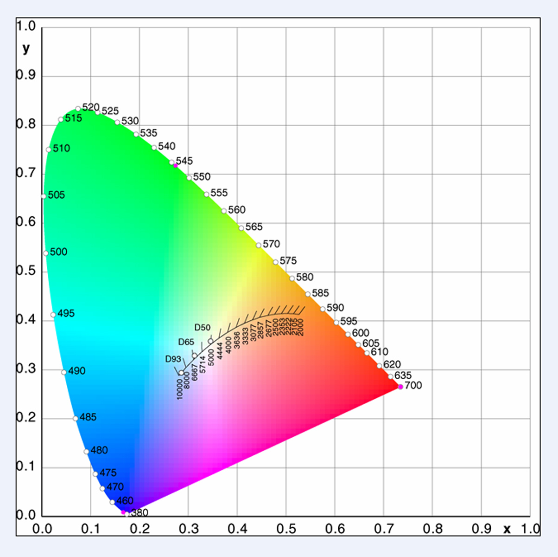The image size is (558, 557).
Task: Click the magenta dot near 545 nm
Action: click(176, 165)
